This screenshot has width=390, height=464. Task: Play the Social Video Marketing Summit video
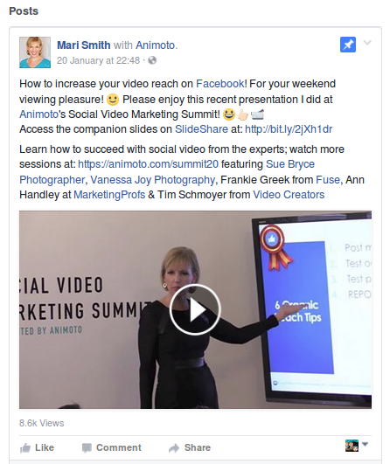[195, 309]
